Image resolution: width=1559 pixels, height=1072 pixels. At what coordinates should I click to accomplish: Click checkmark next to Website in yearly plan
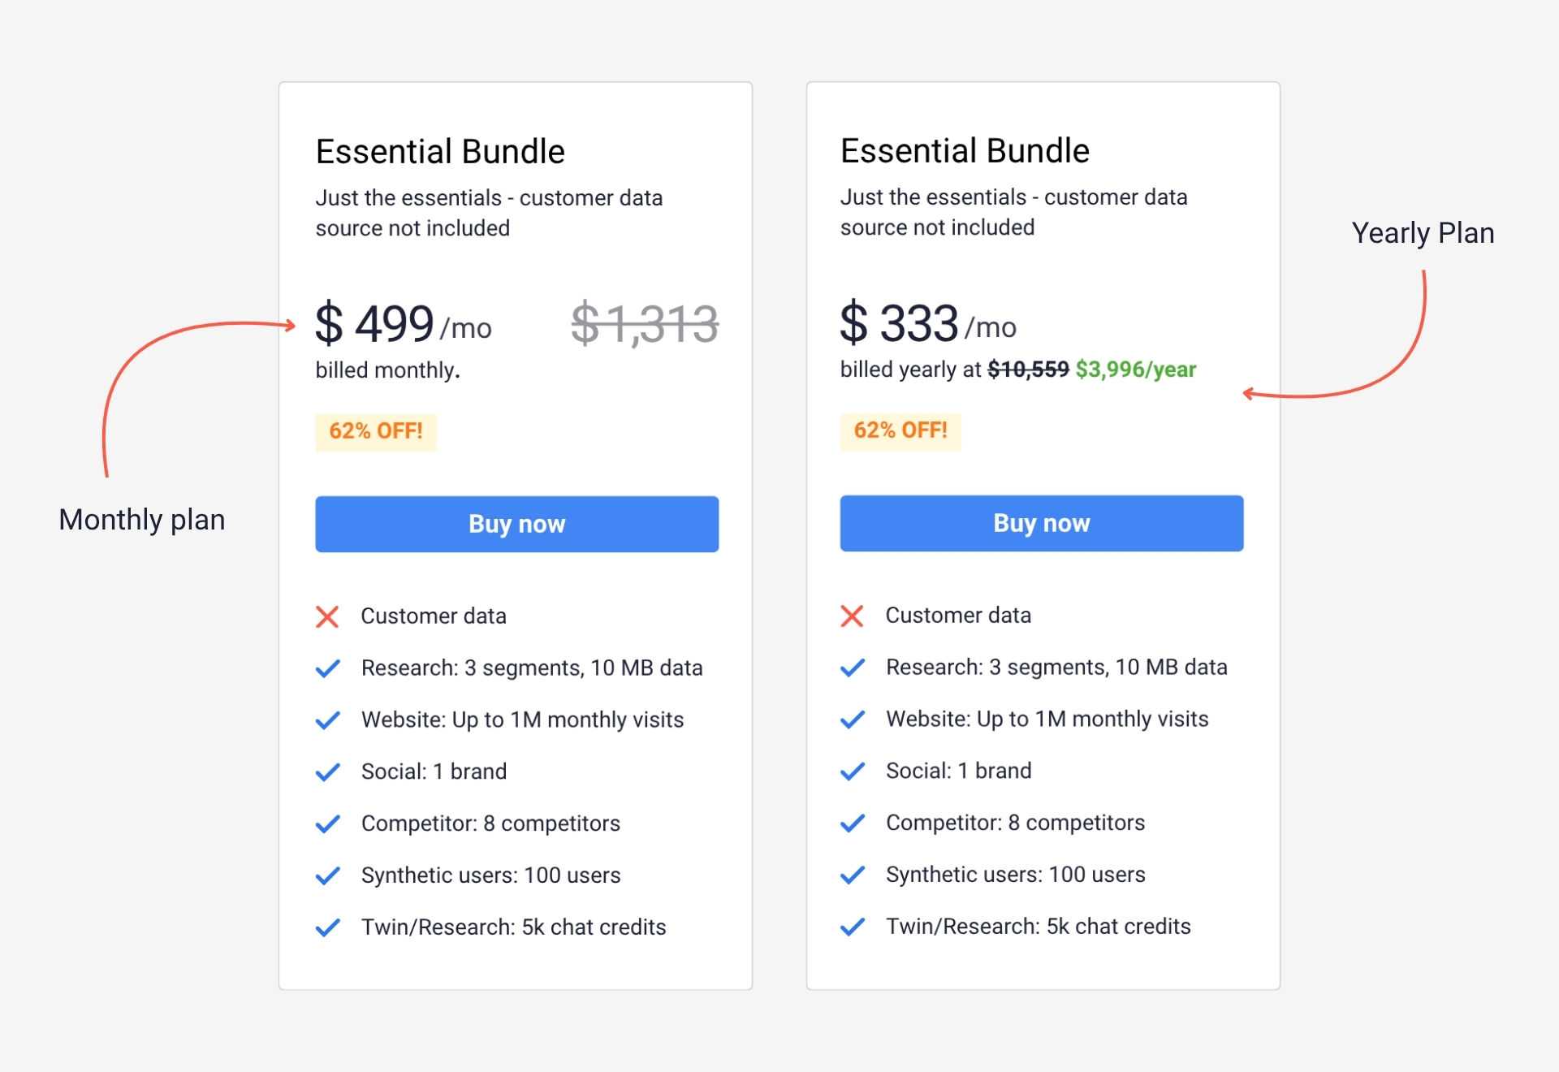[x=852, y=720]
